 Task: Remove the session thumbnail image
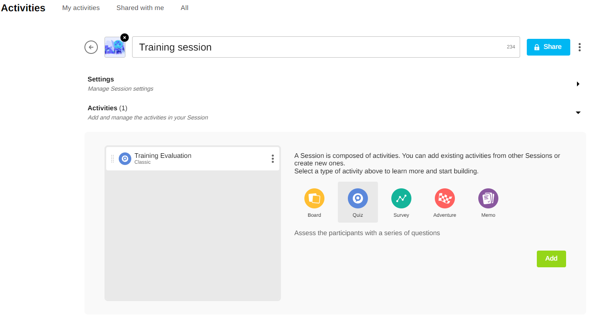(x=124, y=37)
